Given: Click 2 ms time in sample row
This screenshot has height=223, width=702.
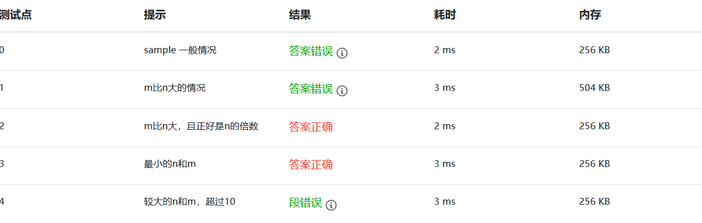Looking at the screenshot, I should click(x=444, y=50).
